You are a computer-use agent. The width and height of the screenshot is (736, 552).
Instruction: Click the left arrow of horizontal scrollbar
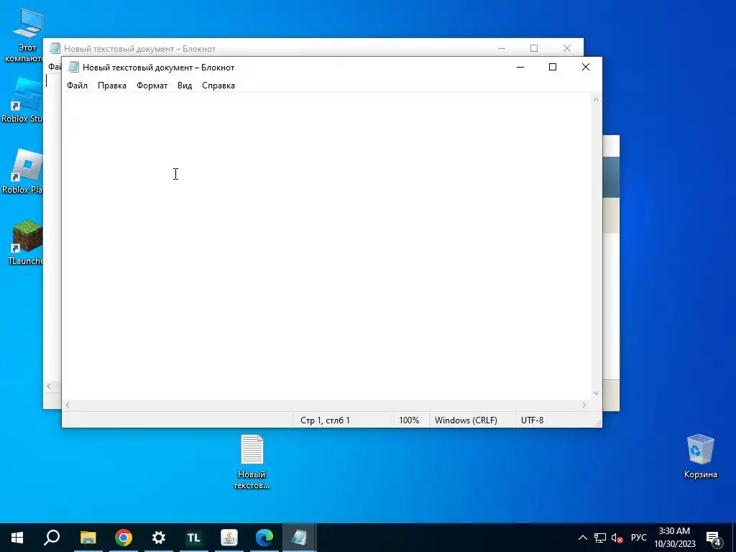click(x=68, y=405)
